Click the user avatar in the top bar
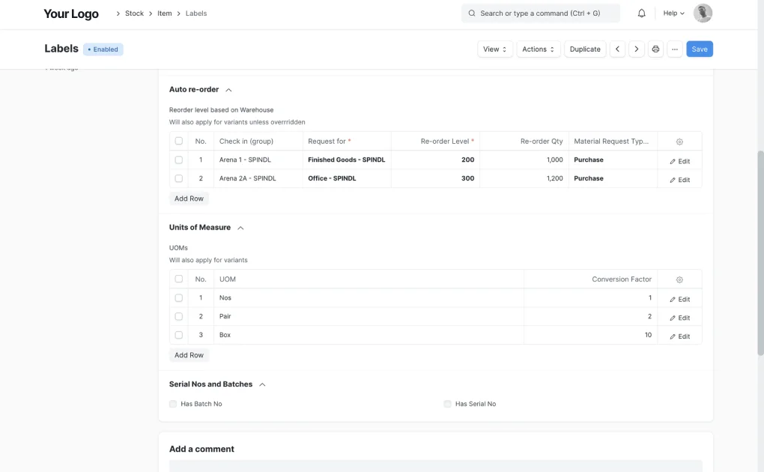764x472 pixels. click(x=701, y=13)
